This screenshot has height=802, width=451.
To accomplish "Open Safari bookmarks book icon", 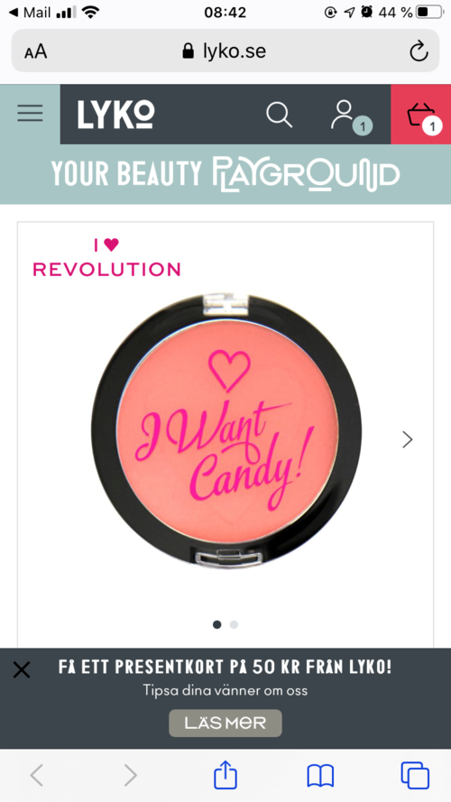I will tap(320, 776).
